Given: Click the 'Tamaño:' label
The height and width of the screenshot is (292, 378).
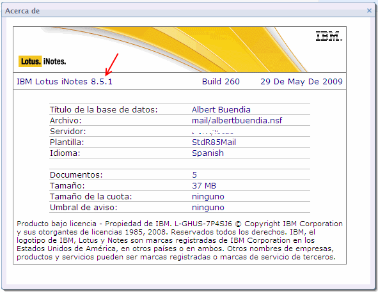Looking at the screenshot, I should (67, 186).
